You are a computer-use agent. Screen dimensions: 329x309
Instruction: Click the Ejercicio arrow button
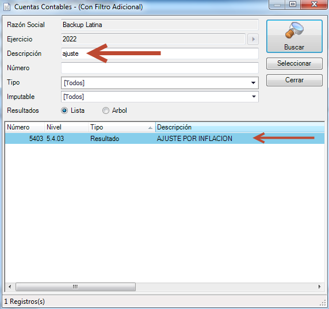(x=253, y=39)
